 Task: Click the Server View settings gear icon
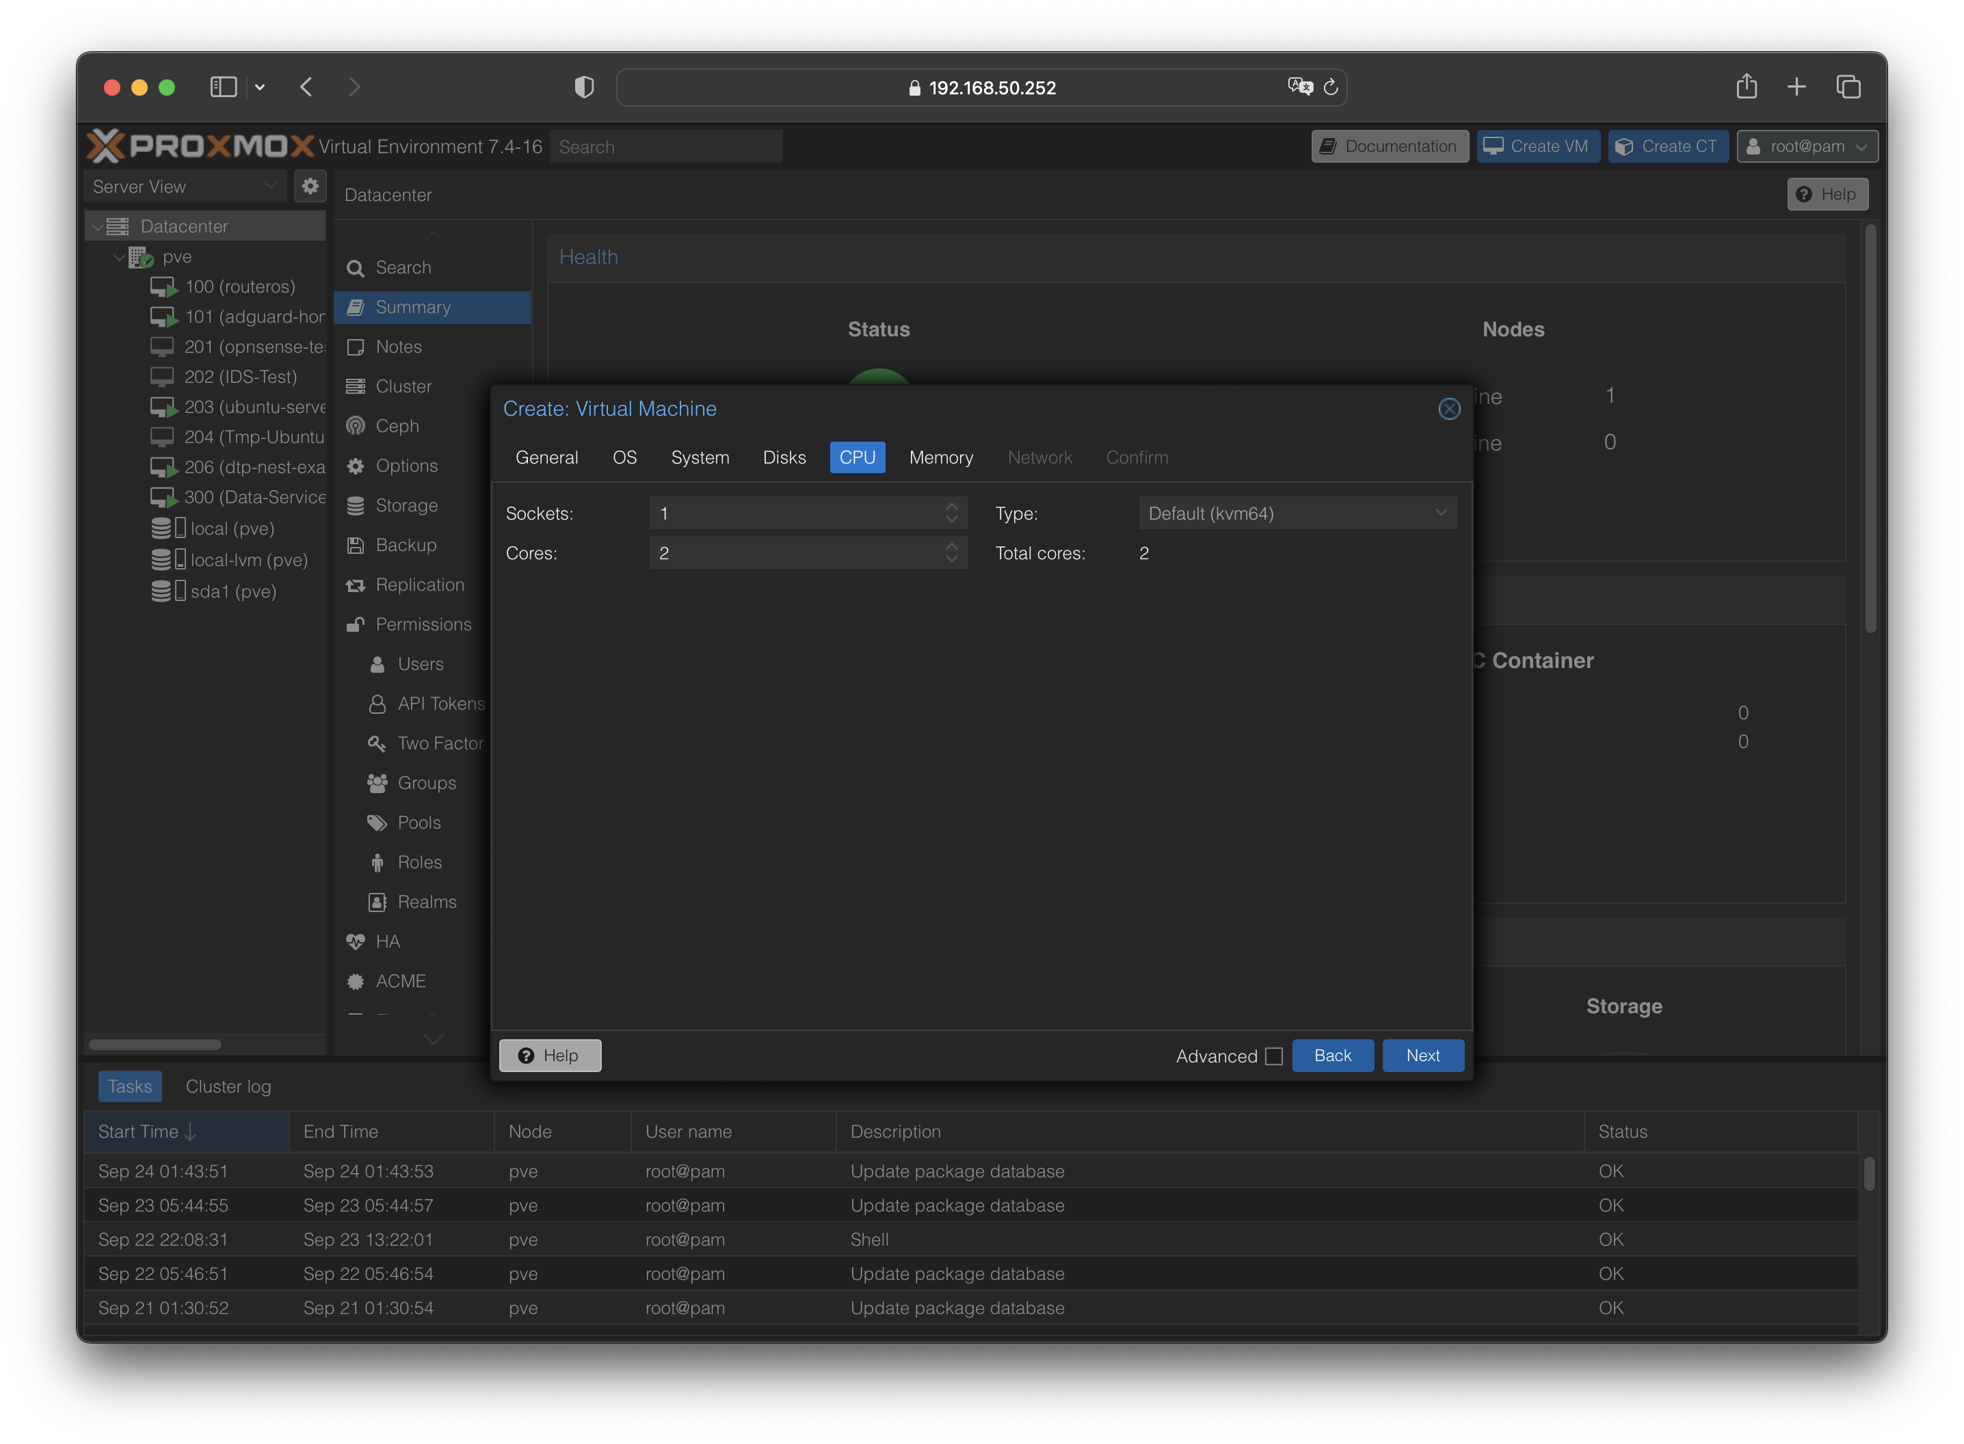(310, 186)
